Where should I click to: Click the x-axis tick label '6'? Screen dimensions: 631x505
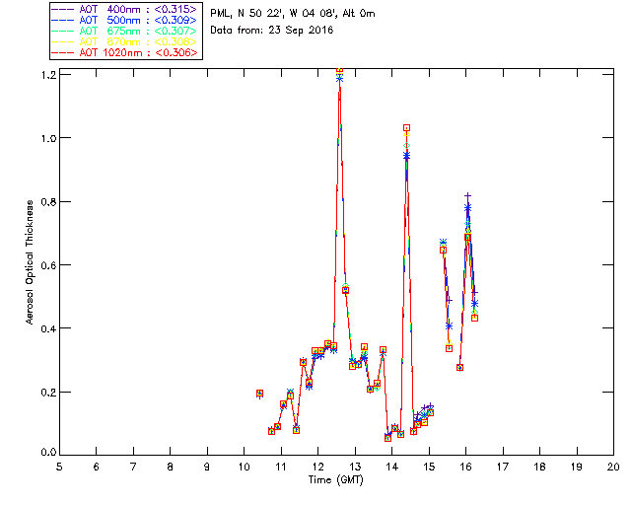pos(97,467)
